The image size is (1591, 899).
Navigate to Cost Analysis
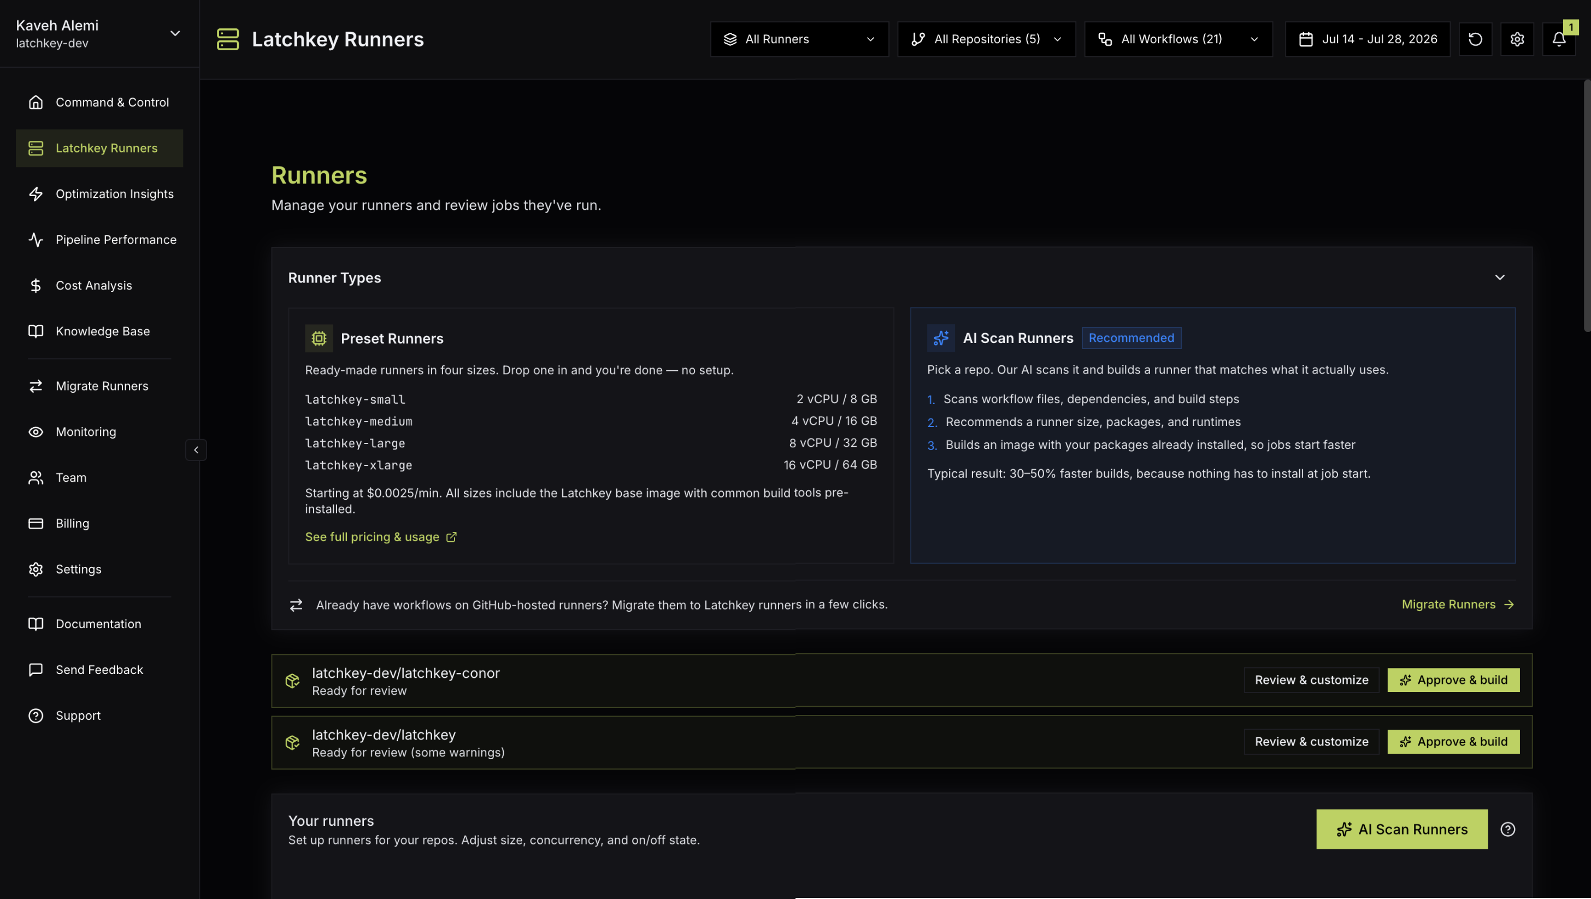[x=99, y=285]
